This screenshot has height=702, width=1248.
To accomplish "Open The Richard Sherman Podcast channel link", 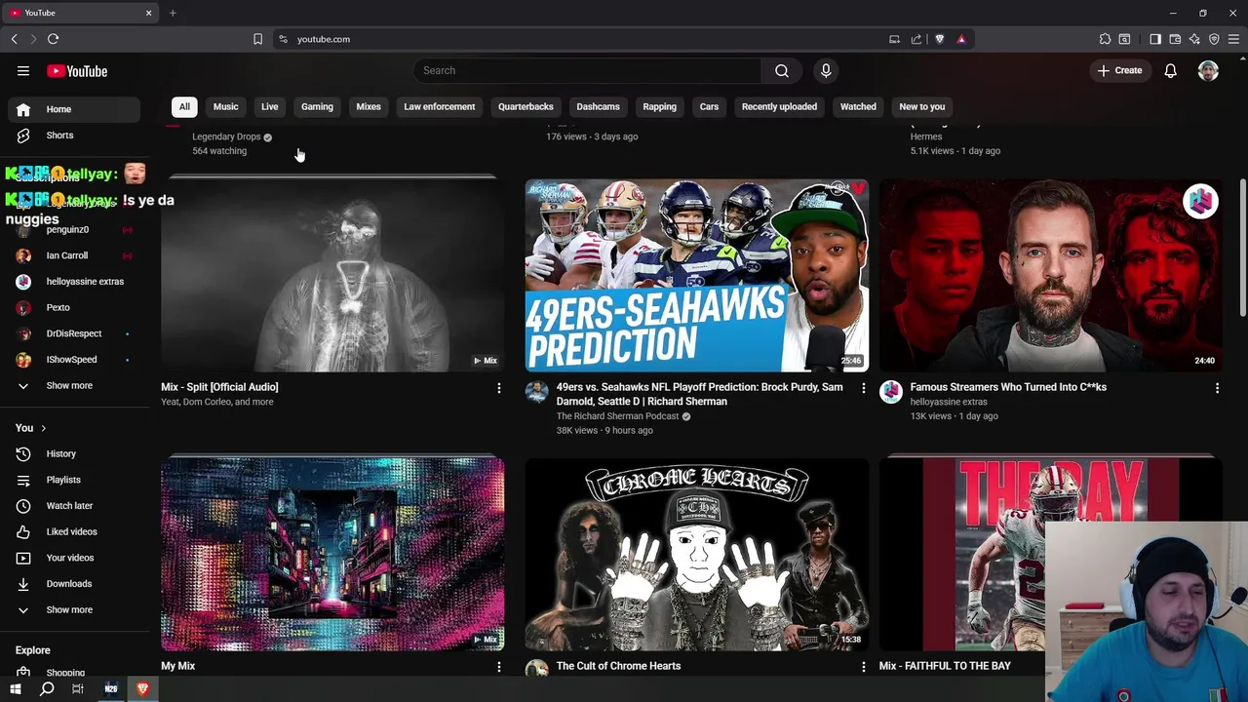I will (x=617, y=416).
